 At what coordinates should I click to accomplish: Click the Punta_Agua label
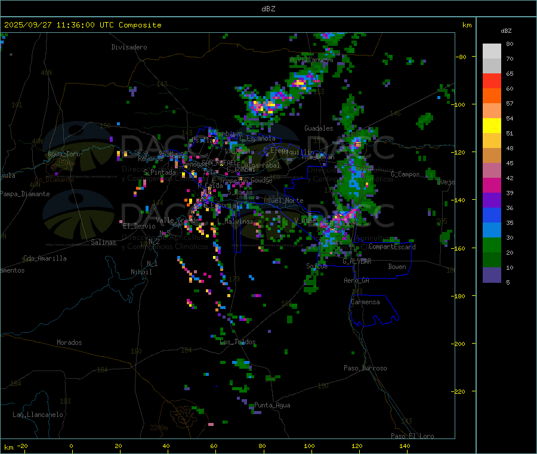(272, 405)
